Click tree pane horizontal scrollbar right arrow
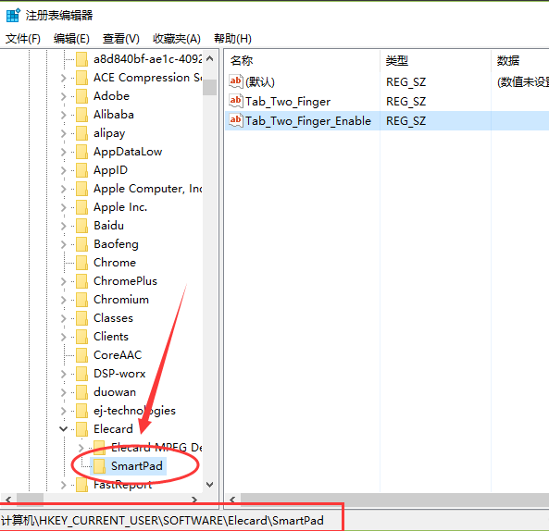This screenshot has width=549, height=531. (194, 500)
